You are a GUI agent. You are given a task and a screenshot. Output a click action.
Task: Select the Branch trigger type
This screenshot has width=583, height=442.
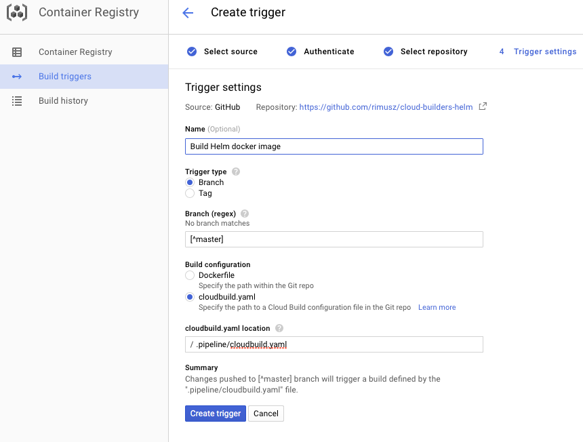[190, 182]
